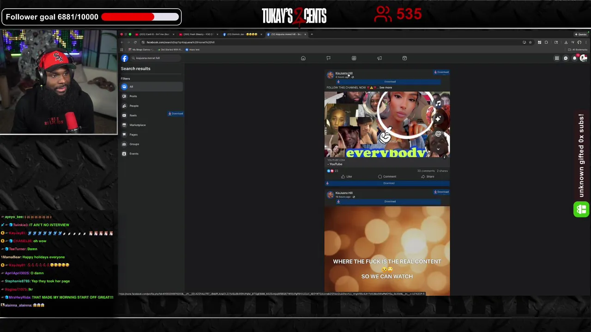Click the address bar URL
Screen dimensions: 591x332
[x=181, y=42]
